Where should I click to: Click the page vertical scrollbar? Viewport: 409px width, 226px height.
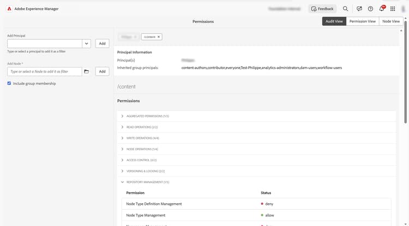point(405,71)
